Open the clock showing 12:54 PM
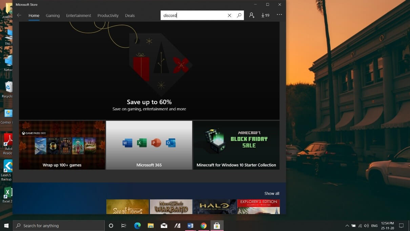The height and width of the screenshot is (231, 410). tap(387, 226)
